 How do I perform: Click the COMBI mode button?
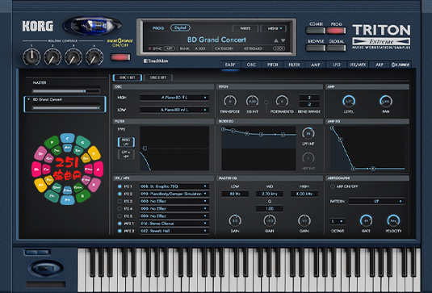point(316,31)
